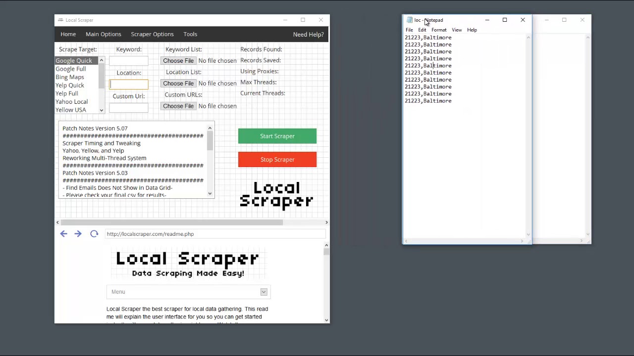Choose File for Keyword List
The height and width of the screenshot is (356, 634).
click(x=178, y=61)
